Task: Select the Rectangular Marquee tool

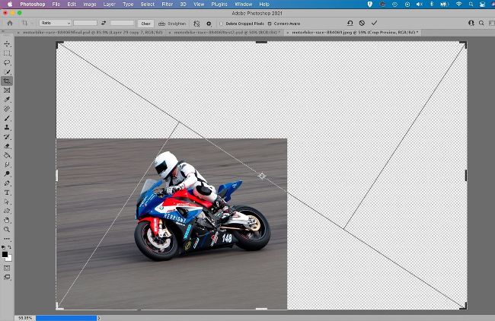Action: [x=7, y=53]
